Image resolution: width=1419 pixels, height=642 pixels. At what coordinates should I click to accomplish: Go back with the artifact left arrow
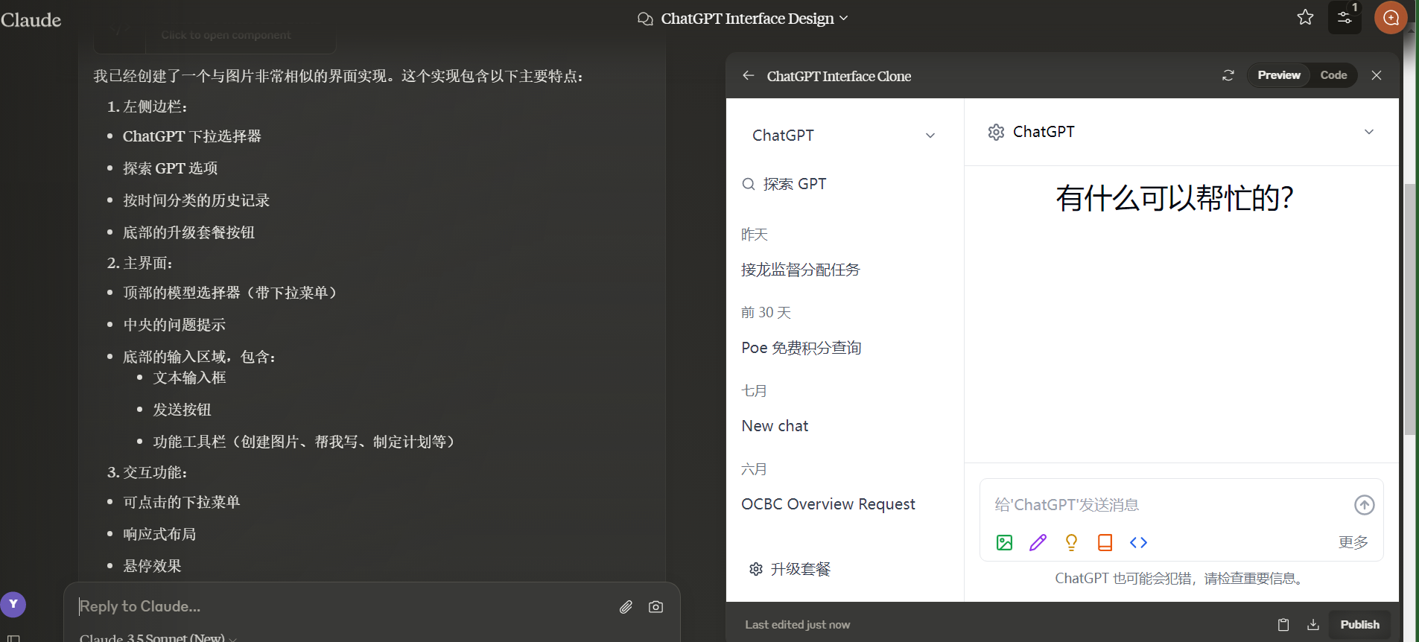pos(749,75)
